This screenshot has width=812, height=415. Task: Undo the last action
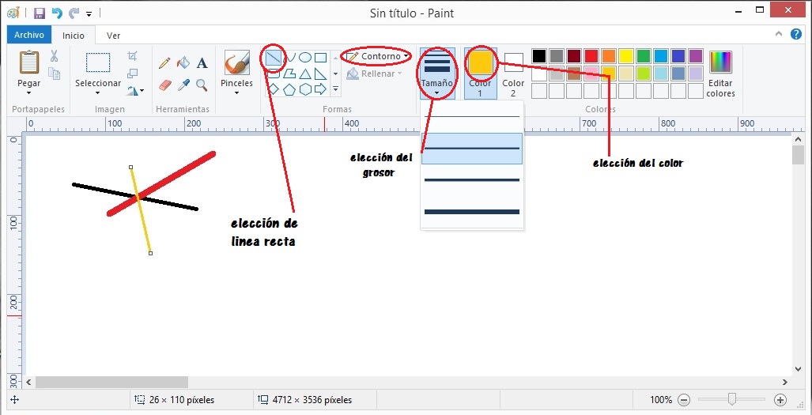pos(57,13)
